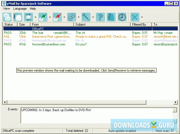Click the two people contacts icon
Screen dimensions: 180x134
111,17
